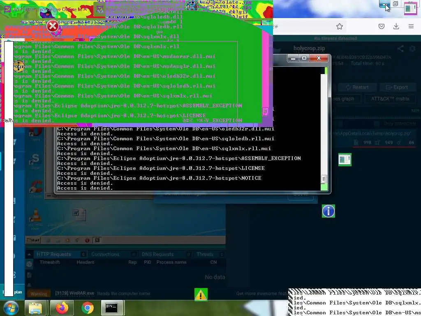Click the Restart button
The height and width of the screenshot is (316, 421).
(357, 87)
